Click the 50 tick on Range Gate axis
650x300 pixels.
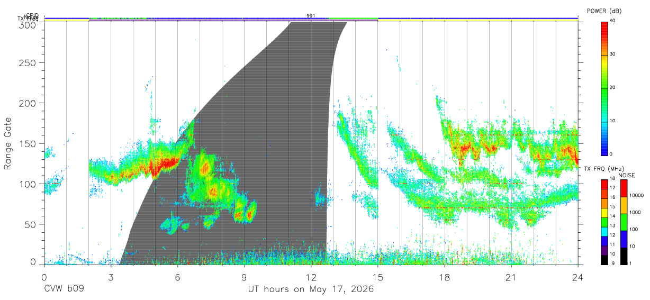click(x=31, y=224)
